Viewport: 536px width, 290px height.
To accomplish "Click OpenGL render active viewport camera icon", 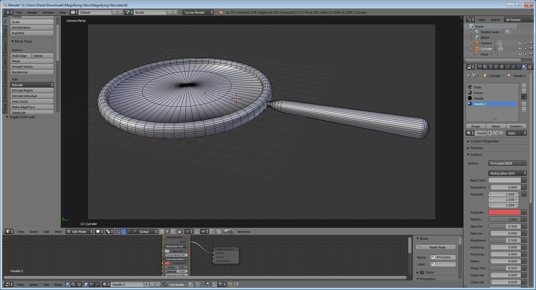I will (226, 232).
